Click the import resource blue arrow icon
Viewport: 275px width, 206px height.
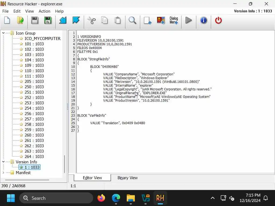pos(63,20)
